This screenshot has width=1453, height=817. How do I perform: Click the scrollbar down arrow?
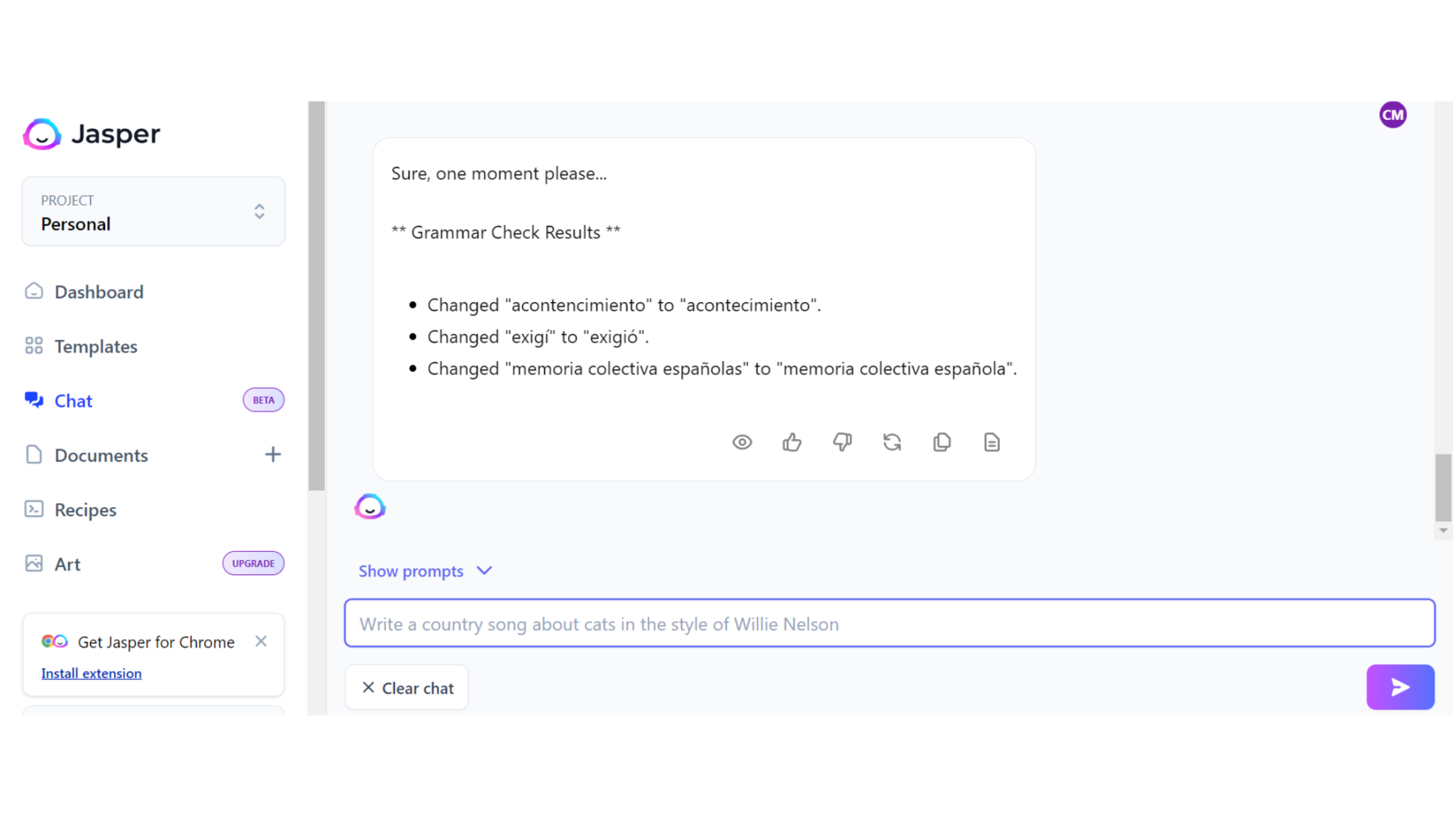(1443, 530)
